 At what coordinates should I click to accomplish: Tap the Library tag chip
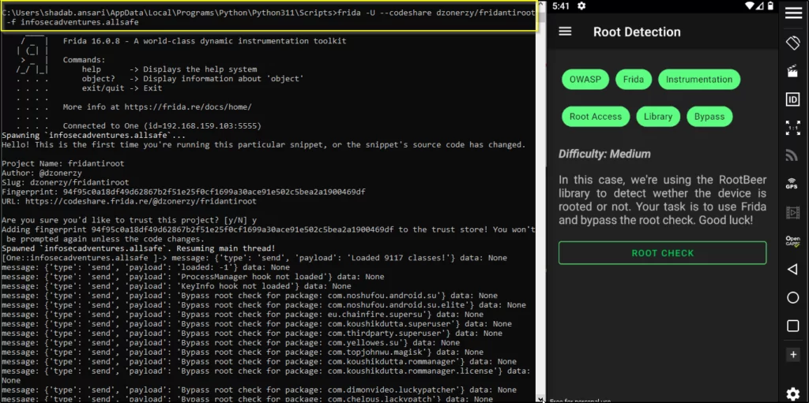coord(658,117)
